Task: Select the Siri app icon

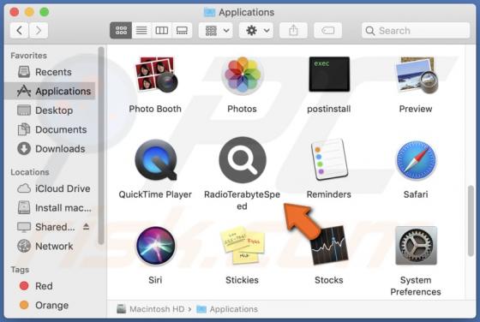Action: 155,246
